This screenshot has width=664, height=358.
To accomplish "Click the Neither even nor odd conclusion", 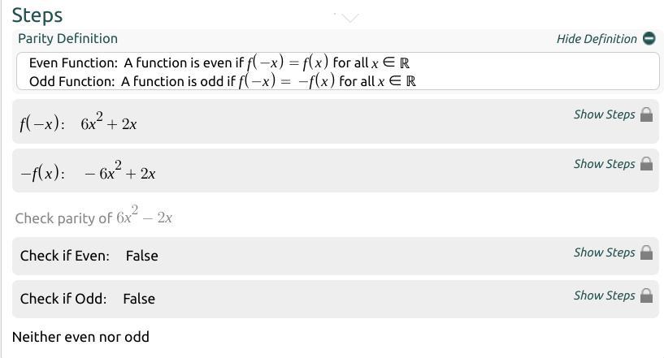I will coord(80,337).
